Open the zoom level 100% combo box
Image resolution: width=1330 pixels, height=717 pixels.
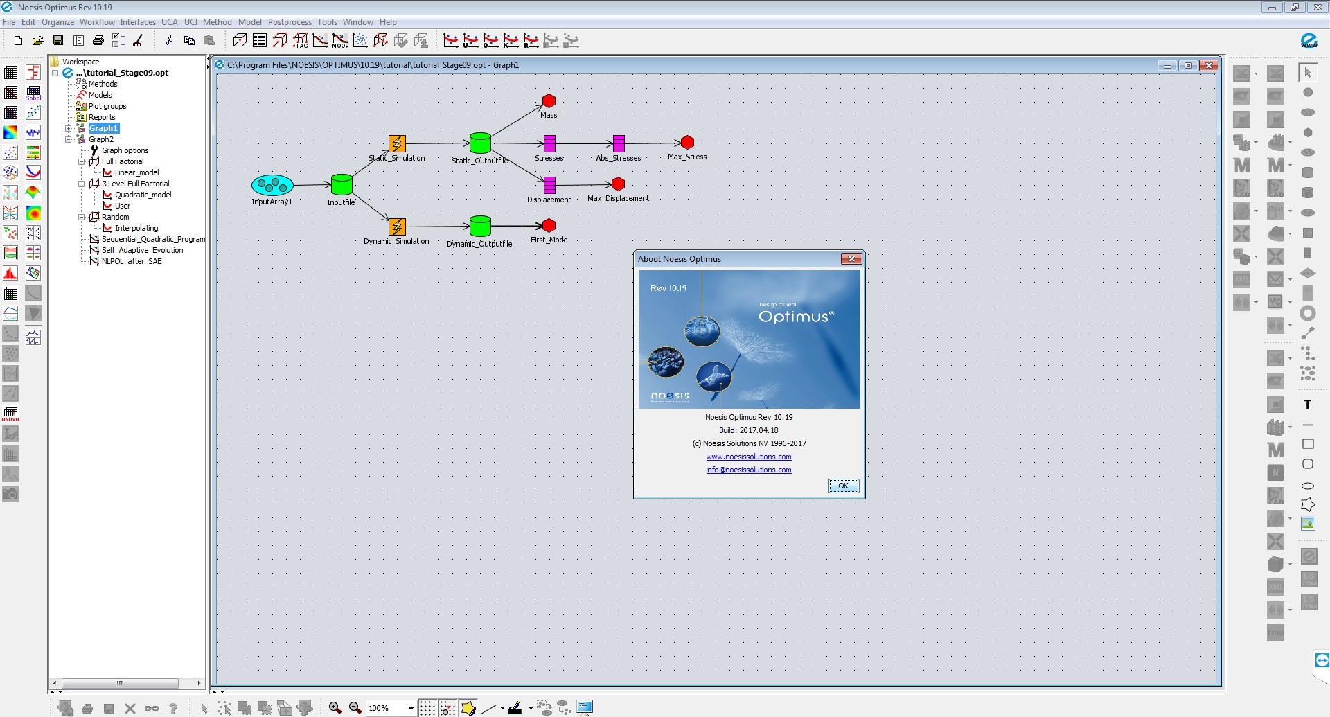(391, 708)
